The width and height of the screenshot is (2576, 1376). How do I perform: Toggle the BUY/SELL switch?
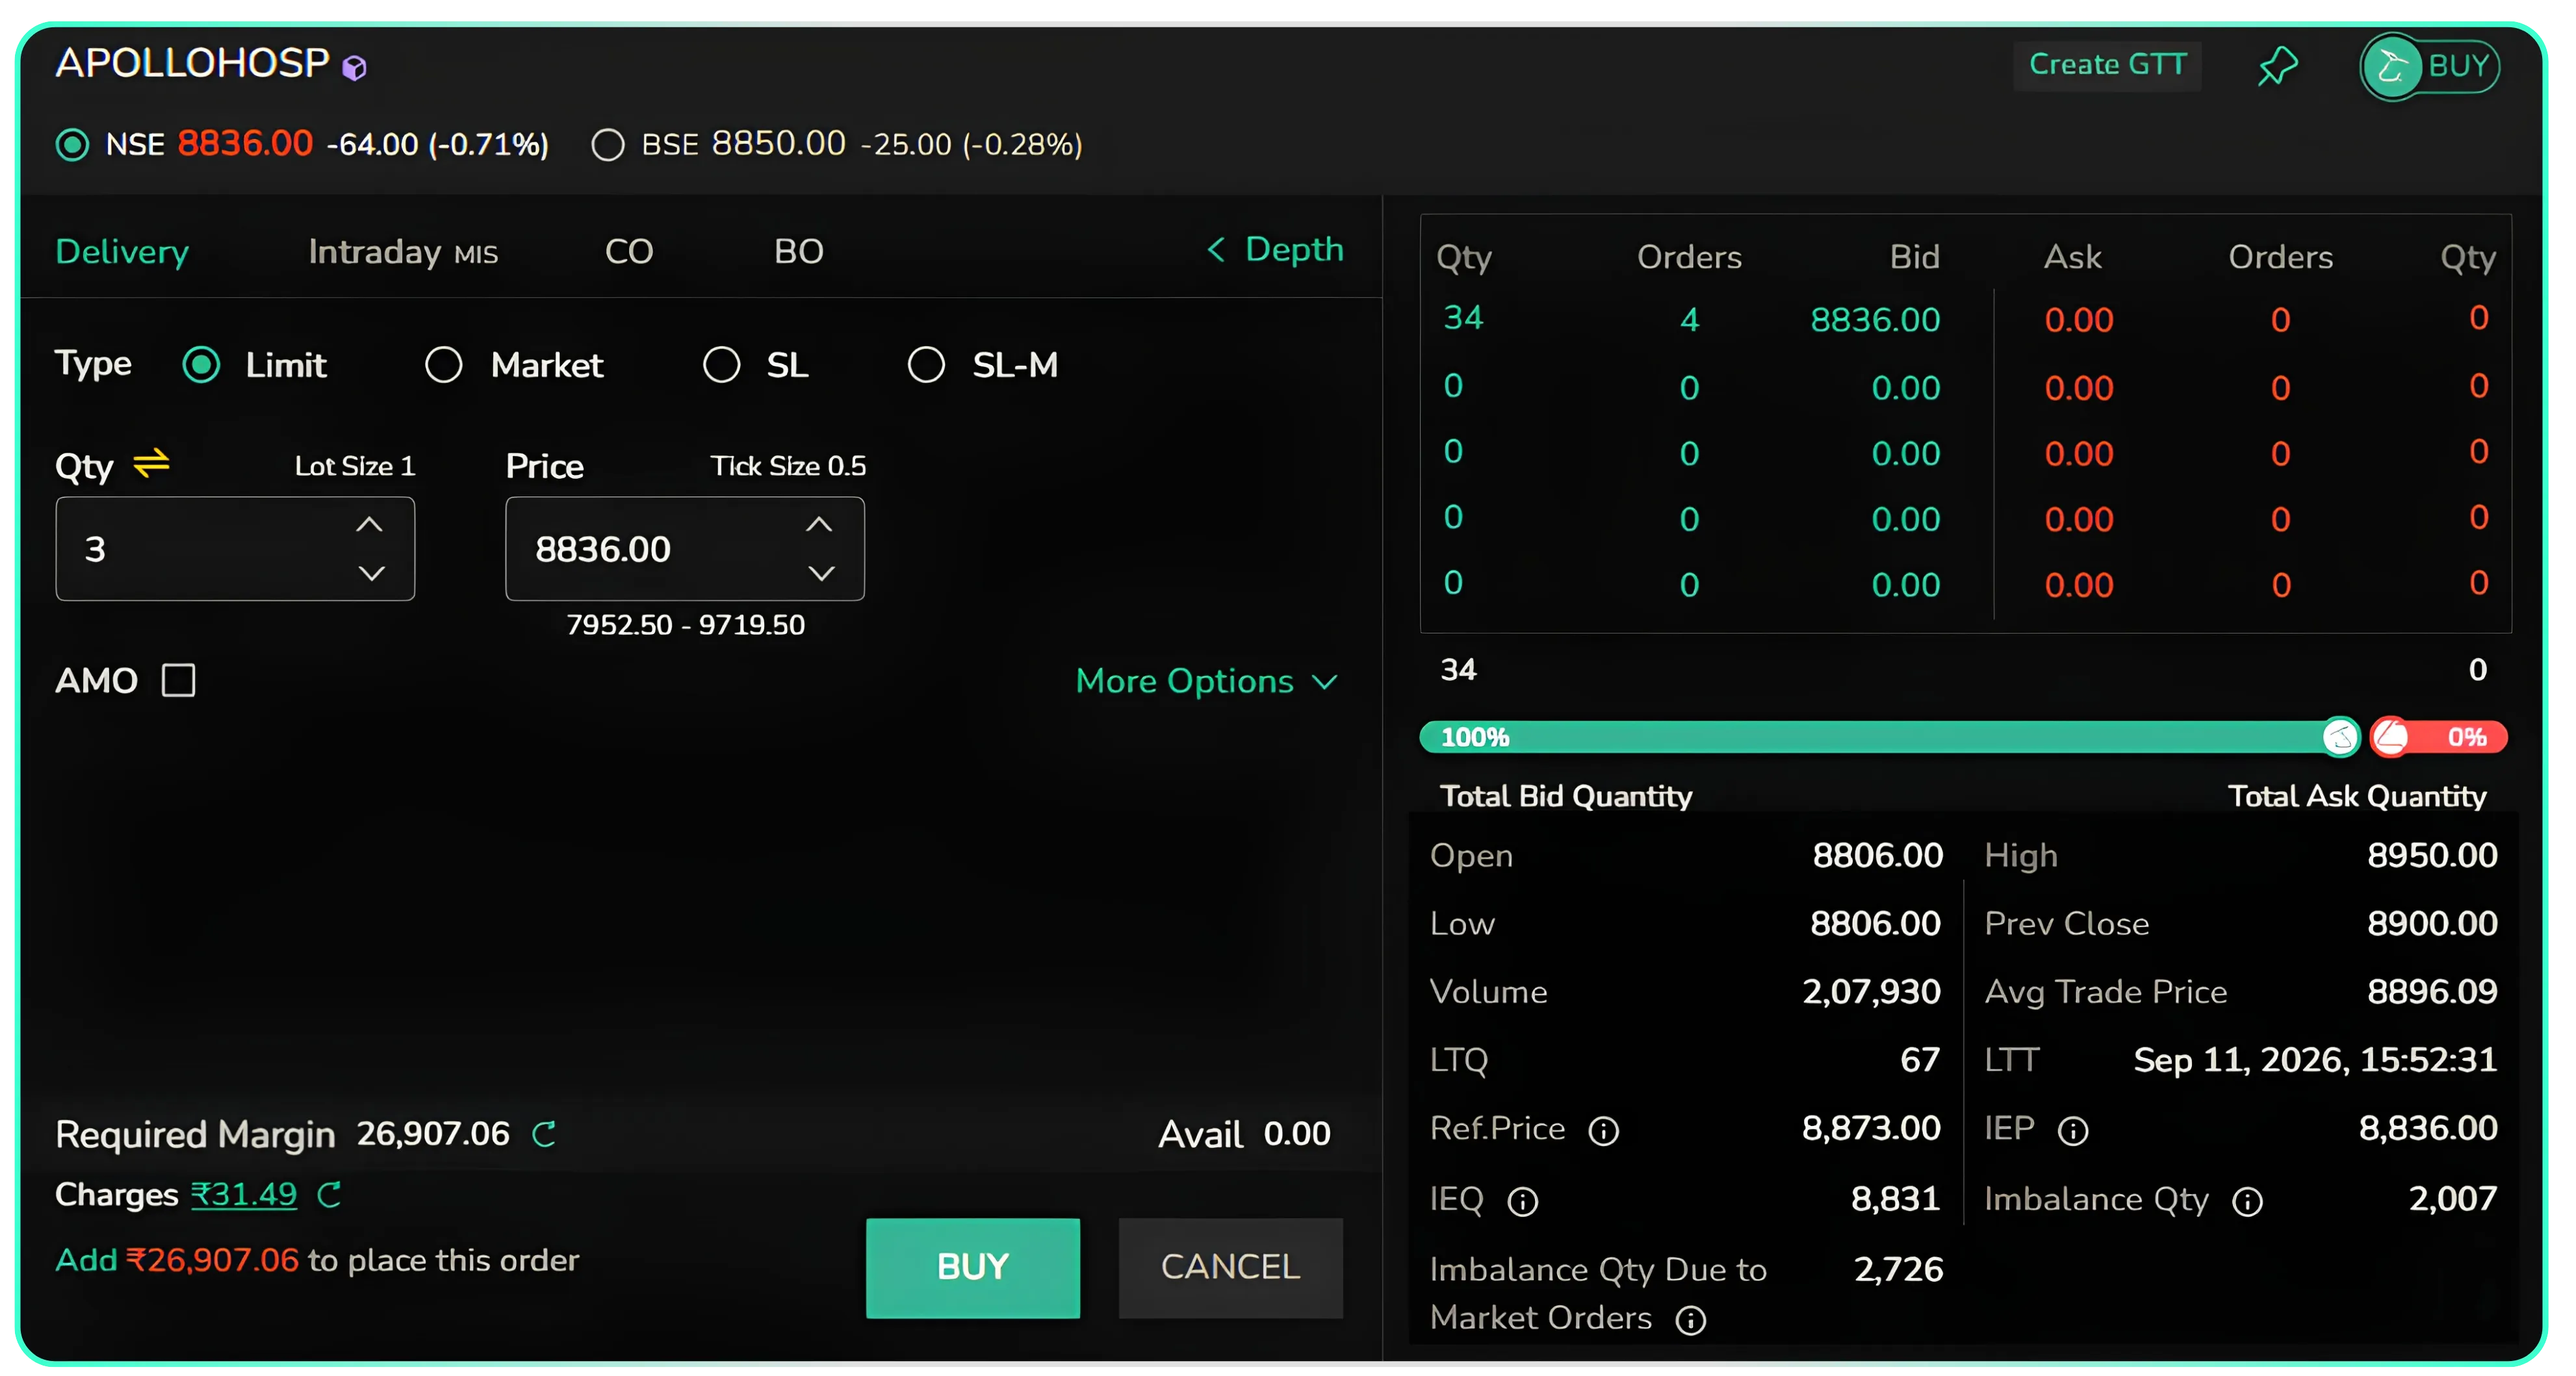2430,67
